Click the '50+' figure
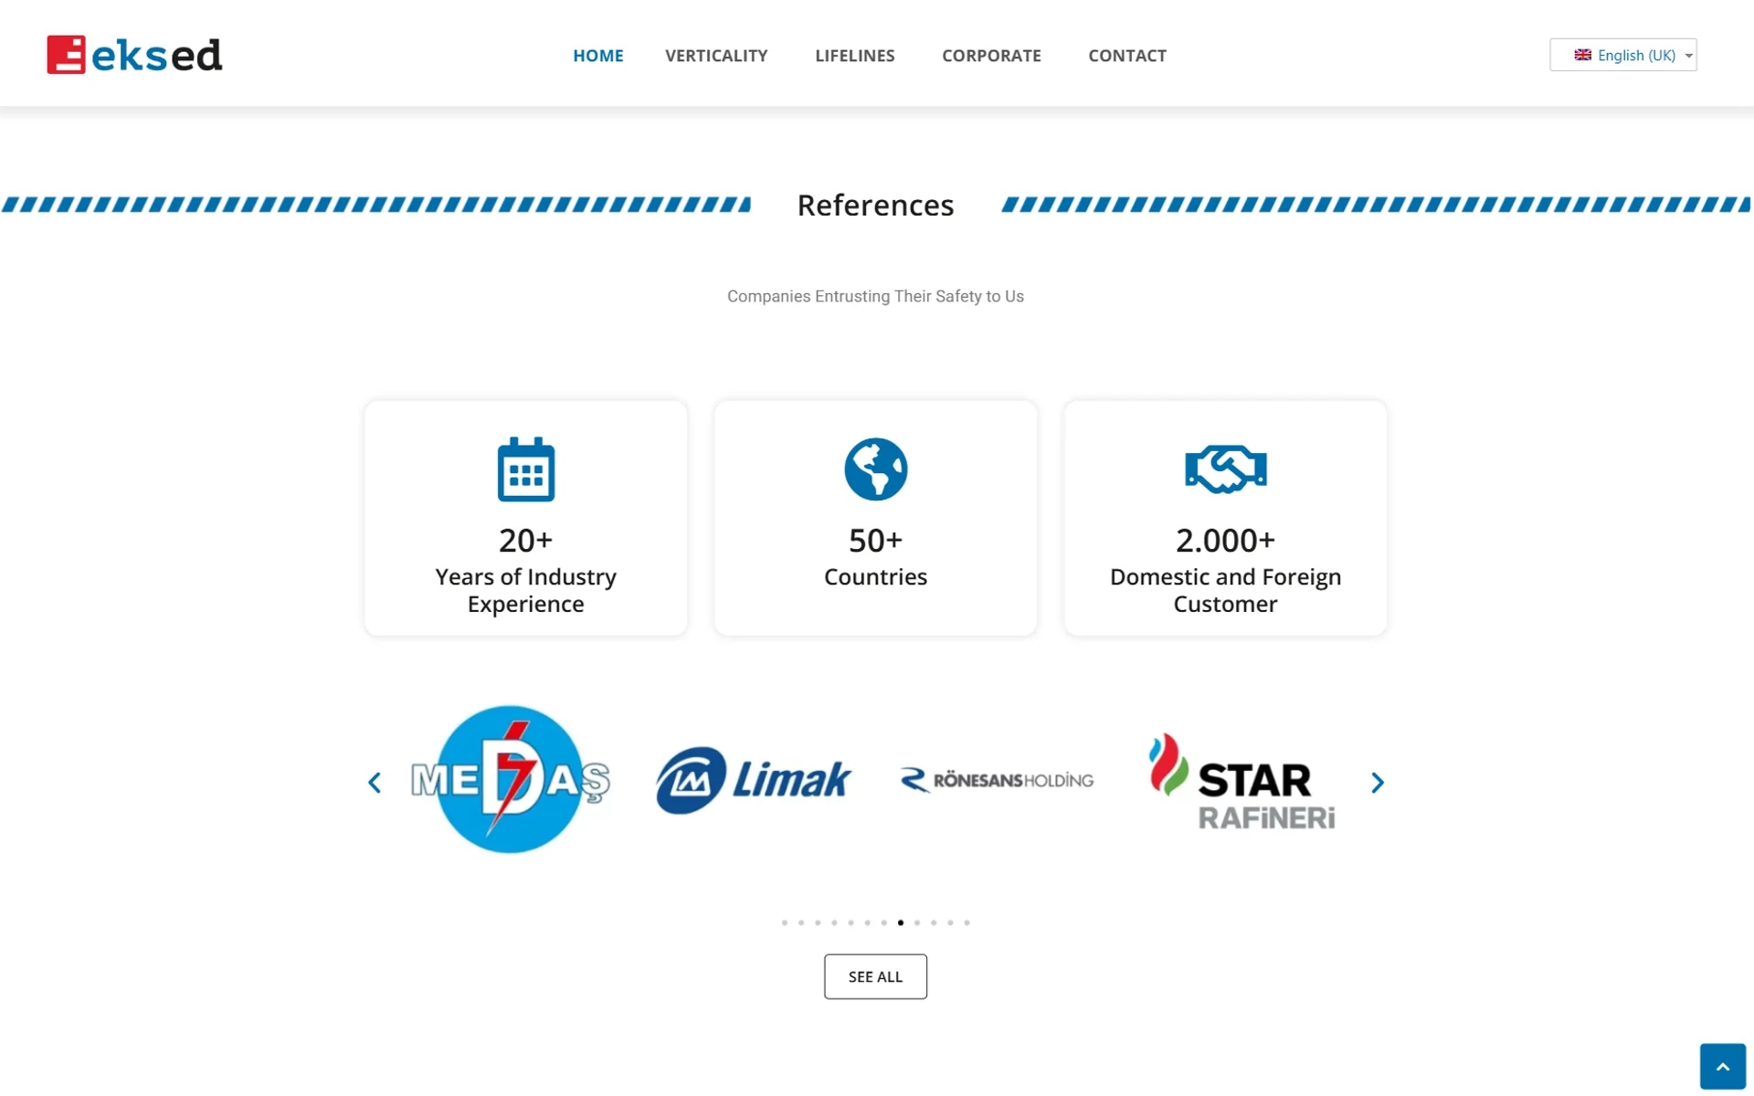Image resolution: width=1754 pixels, height=1096 pixels. [876, 540]
